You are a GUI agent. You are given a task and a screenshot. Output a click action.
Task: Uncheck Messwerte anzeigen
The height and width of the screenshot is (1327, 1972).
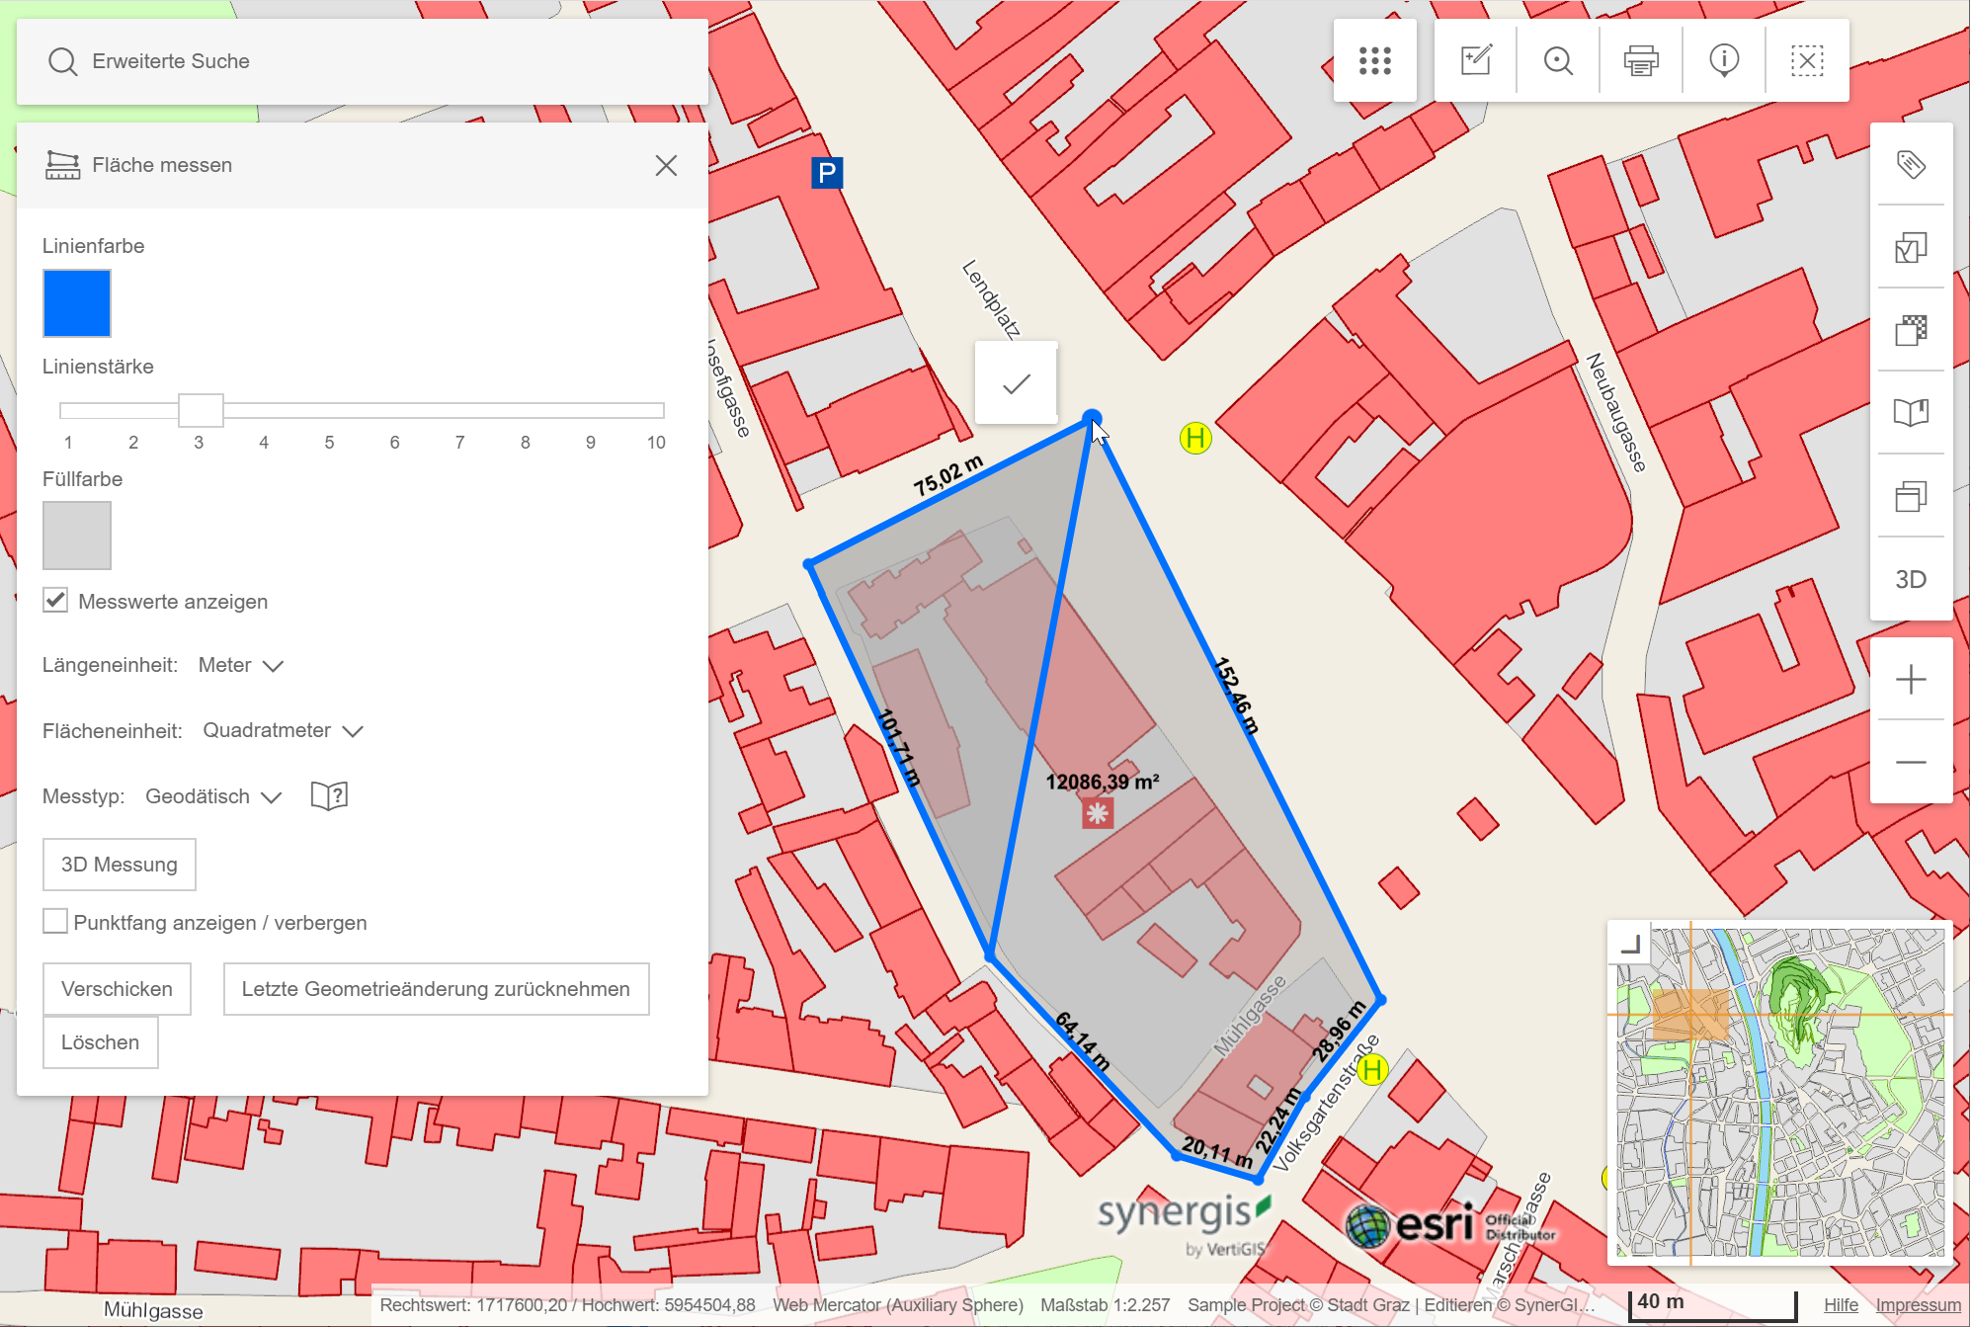coord(55,599)
